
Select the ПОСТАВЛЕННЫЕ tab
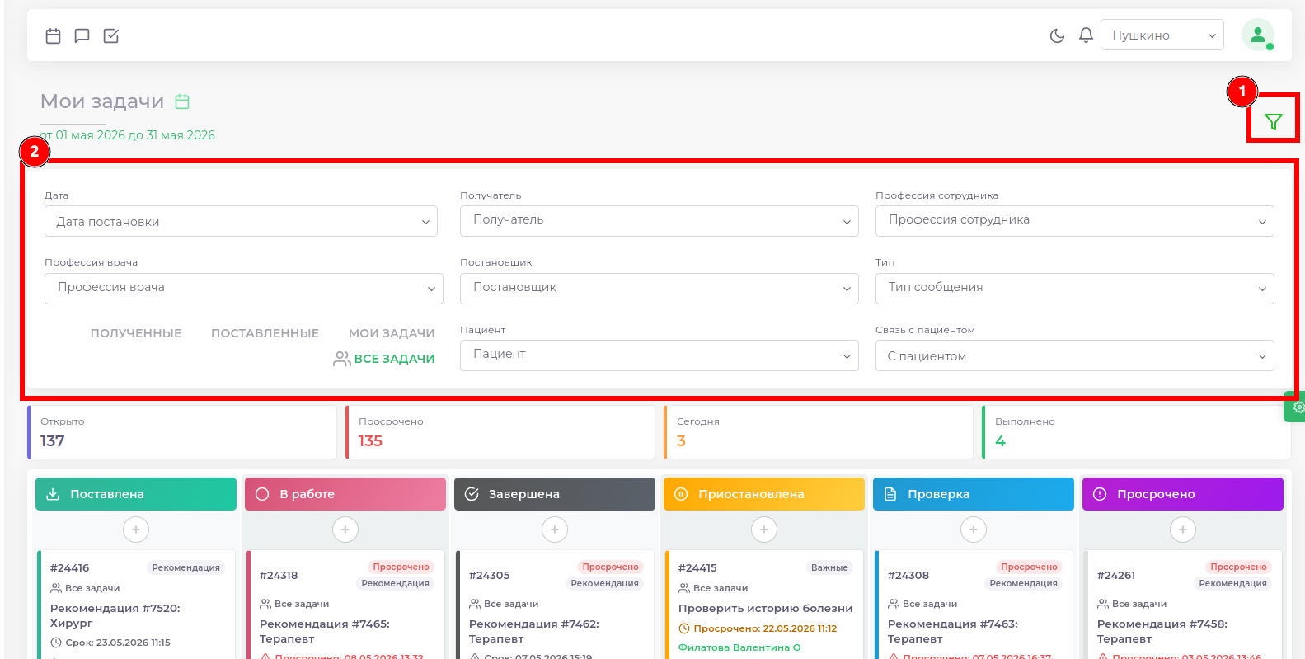(265, 333)
